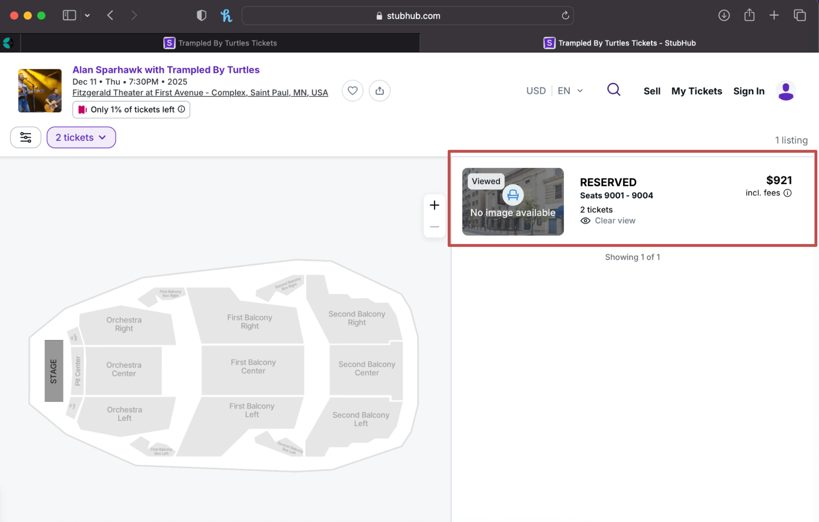This screenshot has width=819, height=522.
Task: Open the Fitzgerald Theater venue link
Action: pyautogui.click(x=200, y=93)
